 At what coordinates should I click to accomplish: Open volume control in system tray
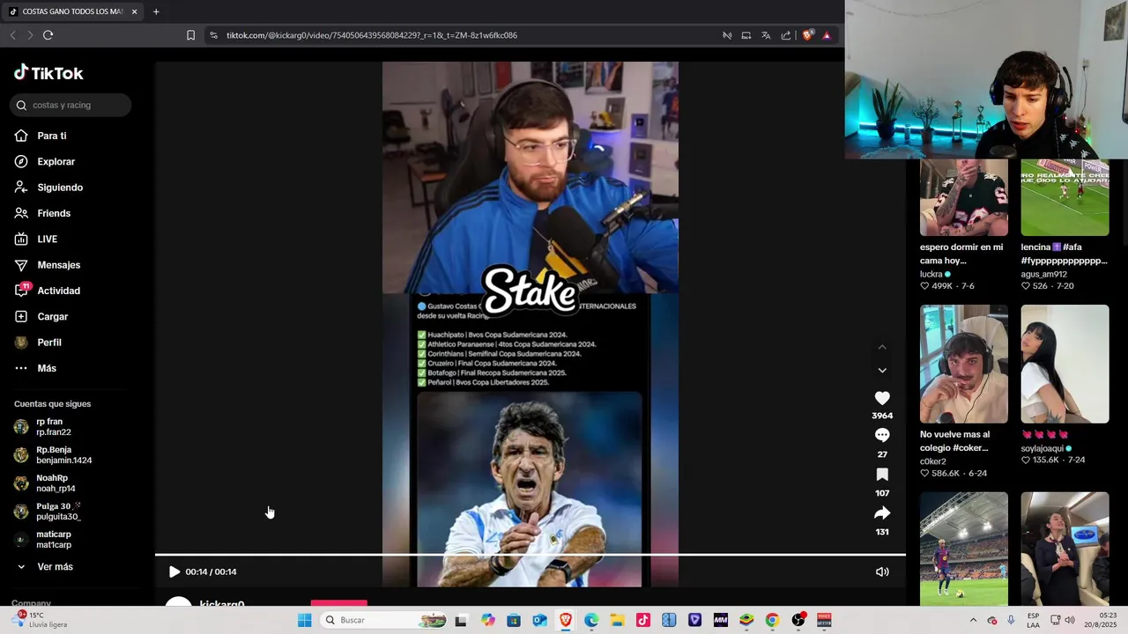click(x=1070, y=620)
